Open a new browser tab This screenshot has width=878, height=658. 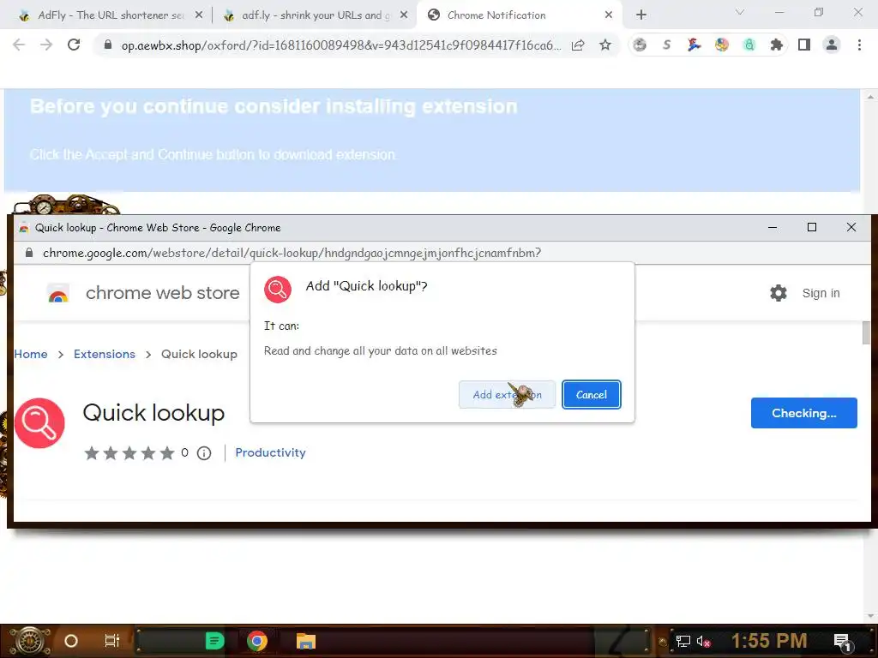pos(641,15)
